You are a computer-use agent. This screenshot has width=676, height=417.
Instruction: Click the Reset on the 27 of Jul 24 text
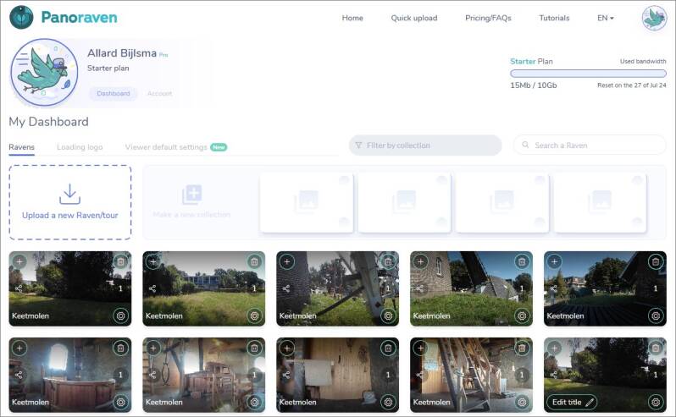(x=632, y=85)
